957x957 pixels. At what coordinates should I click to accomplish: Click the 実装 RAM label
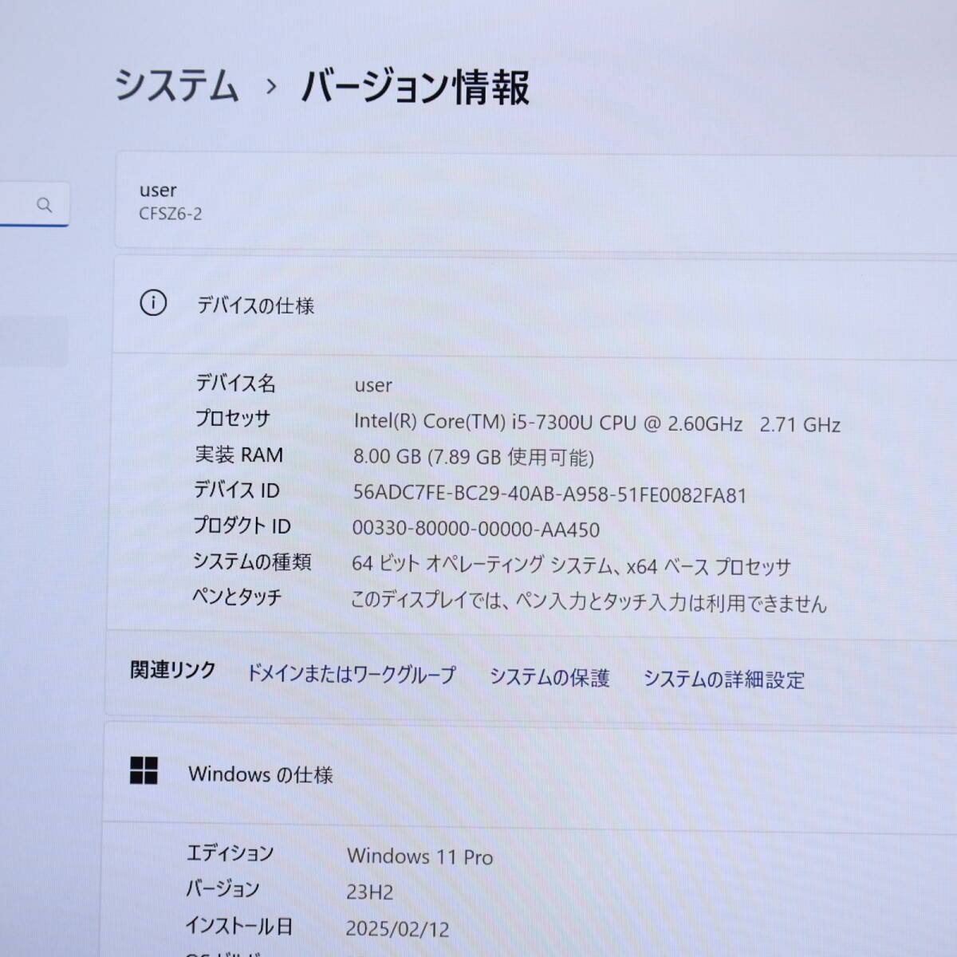click(x=238, y=455)
